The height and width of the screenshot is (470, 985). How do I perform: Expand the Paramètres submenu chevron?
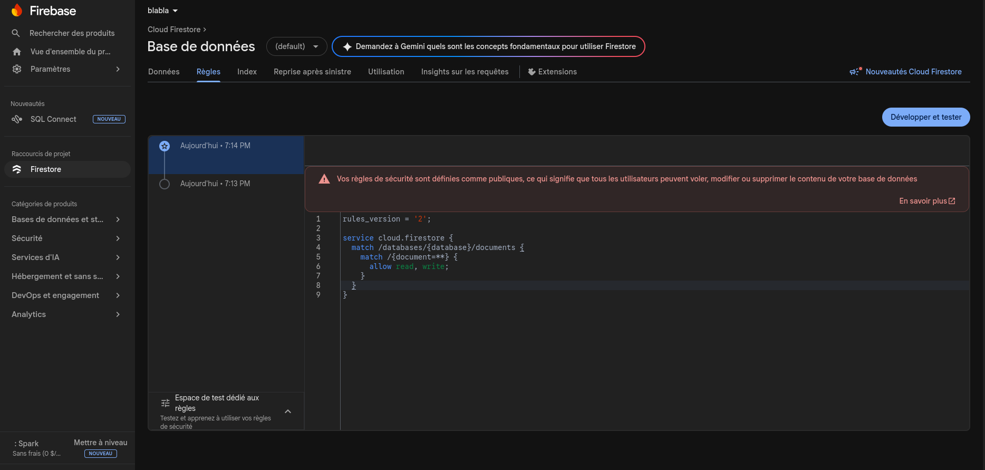pos(118,69)
